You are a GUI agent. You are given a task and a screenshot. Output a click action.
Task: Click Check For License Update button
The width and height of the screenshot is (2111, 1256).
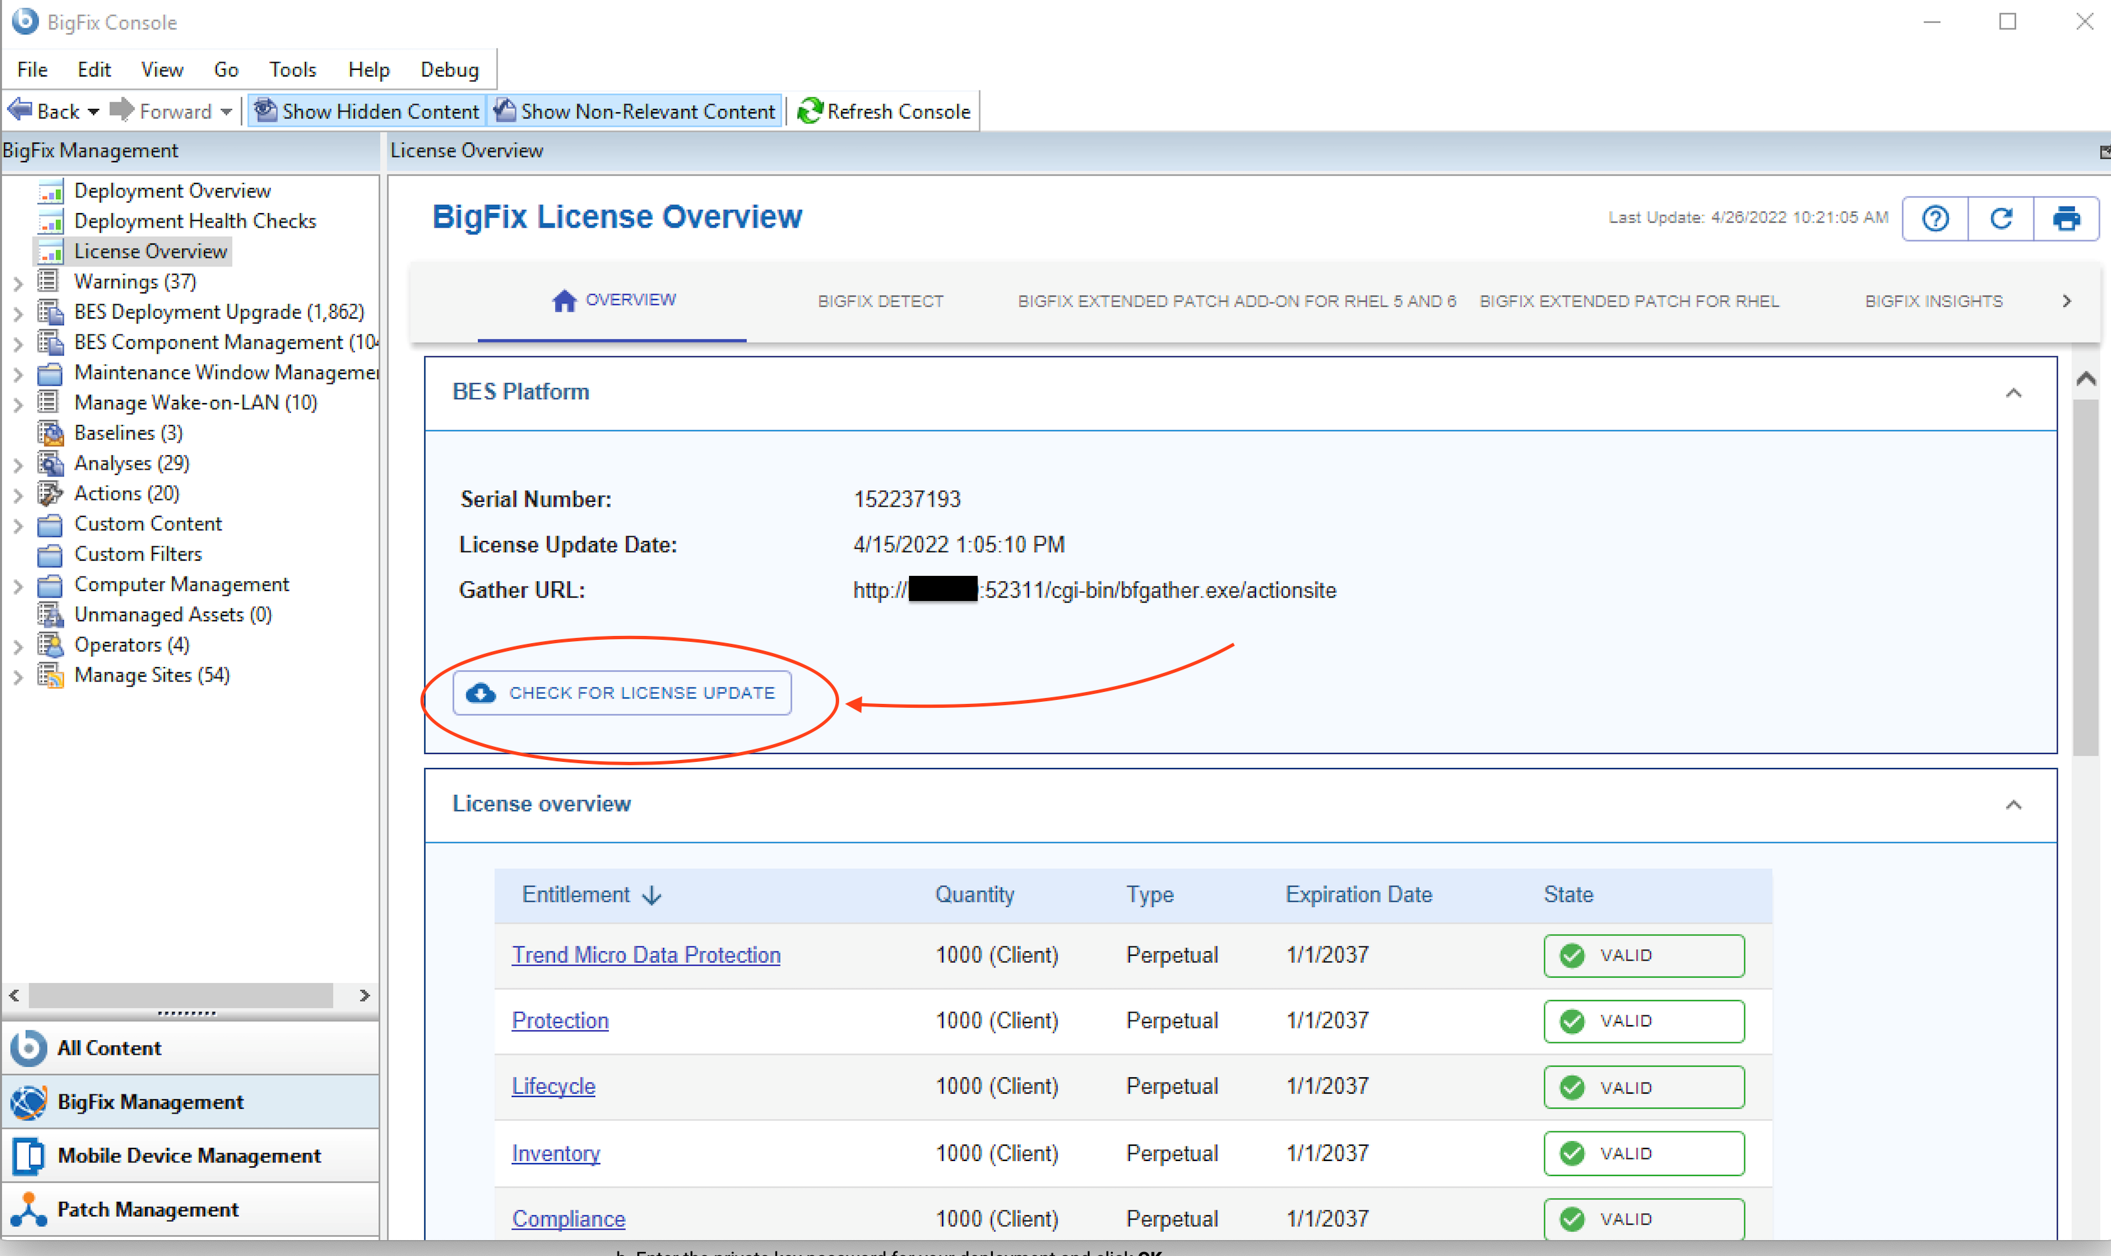pos(622,693)
